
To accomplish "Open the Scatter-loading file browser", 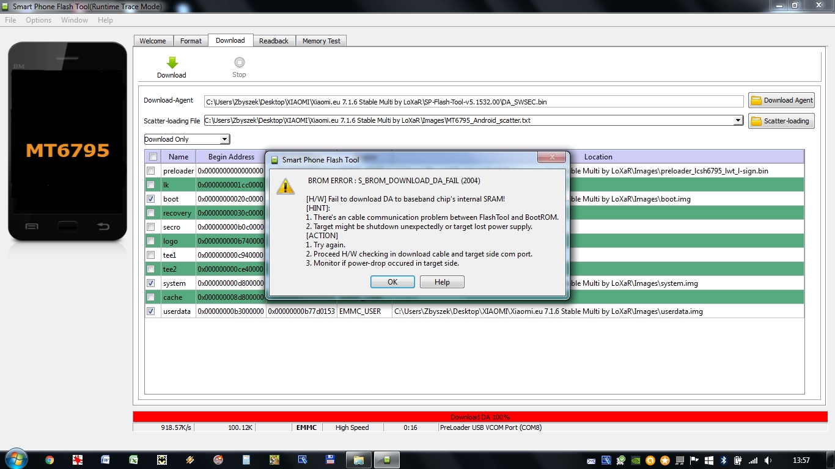I will point(781,121).
